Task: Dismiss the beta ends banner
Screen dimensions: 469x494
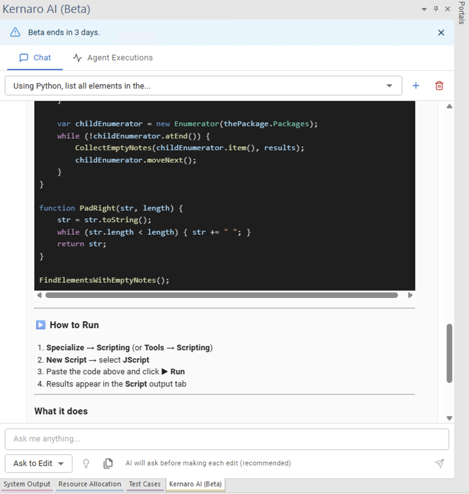Action: 441,32
